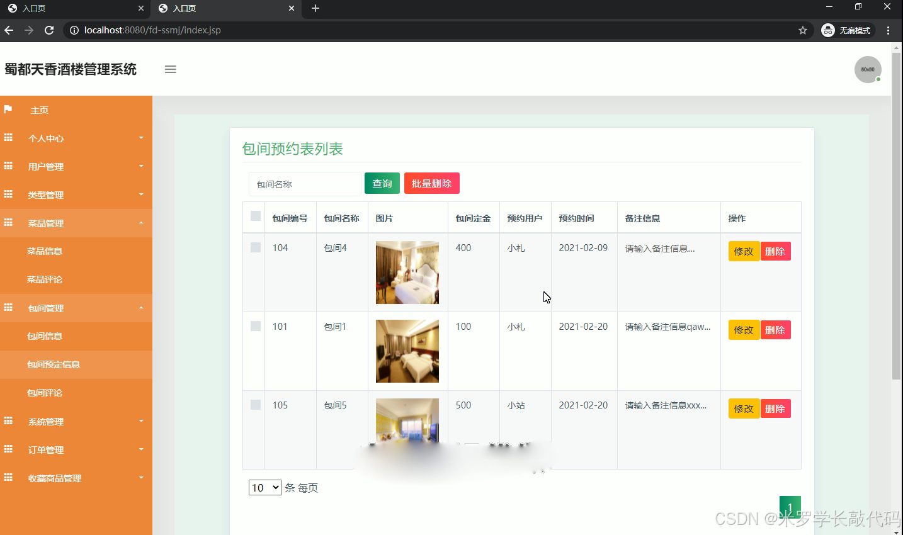Click the grid icon next to 个人中心
This screenshot has width=903, height=535.
click(9, 138)
